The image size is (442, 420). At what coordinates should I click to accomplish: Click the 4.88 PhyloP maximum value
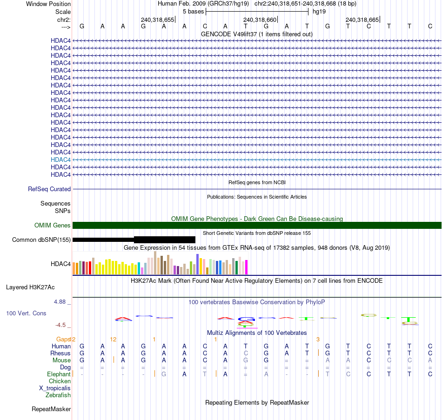coord(60,301)
